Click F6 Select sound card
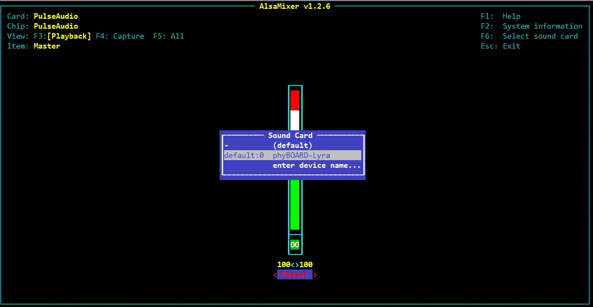 click(x=529, y=36)
